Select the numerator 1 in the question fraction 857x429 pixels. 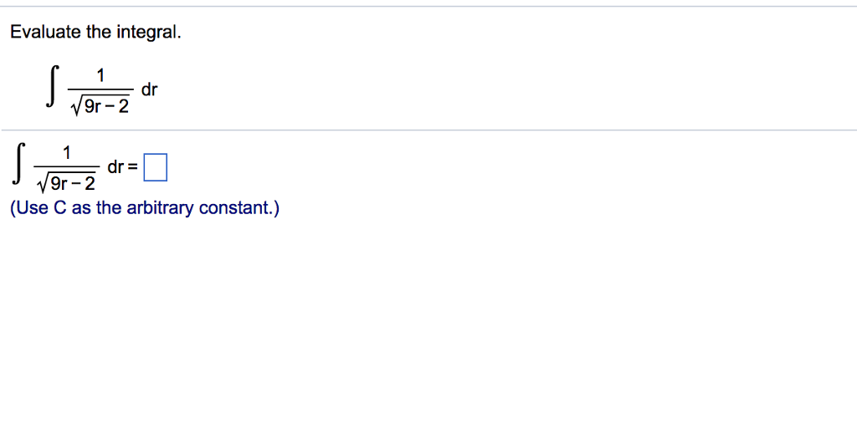click(x=100, y=76)
